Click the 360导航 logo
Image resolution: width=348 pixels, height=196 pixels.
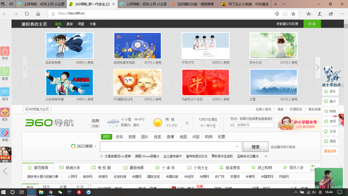[49, 123]
